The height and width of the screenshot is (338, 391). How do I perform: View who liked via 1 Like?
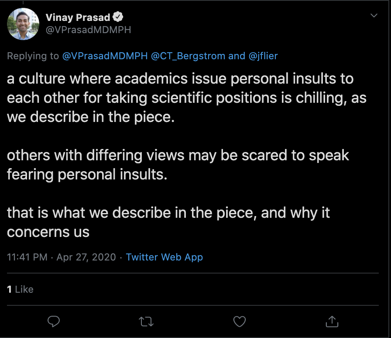pos(20,289)
